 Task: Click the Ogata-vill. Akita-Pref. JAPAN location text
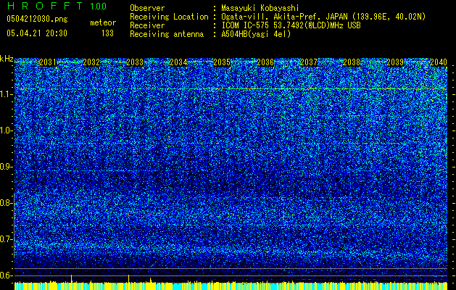tap(323, 17)
